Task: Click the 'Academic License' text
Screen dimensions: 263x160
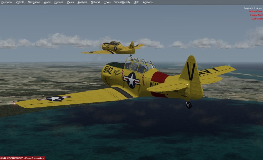Action: pyautogui.click(x=253, y=8)
